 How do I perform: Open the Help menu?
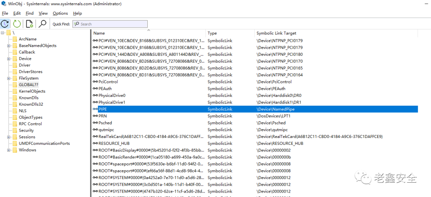pos(77,13)
